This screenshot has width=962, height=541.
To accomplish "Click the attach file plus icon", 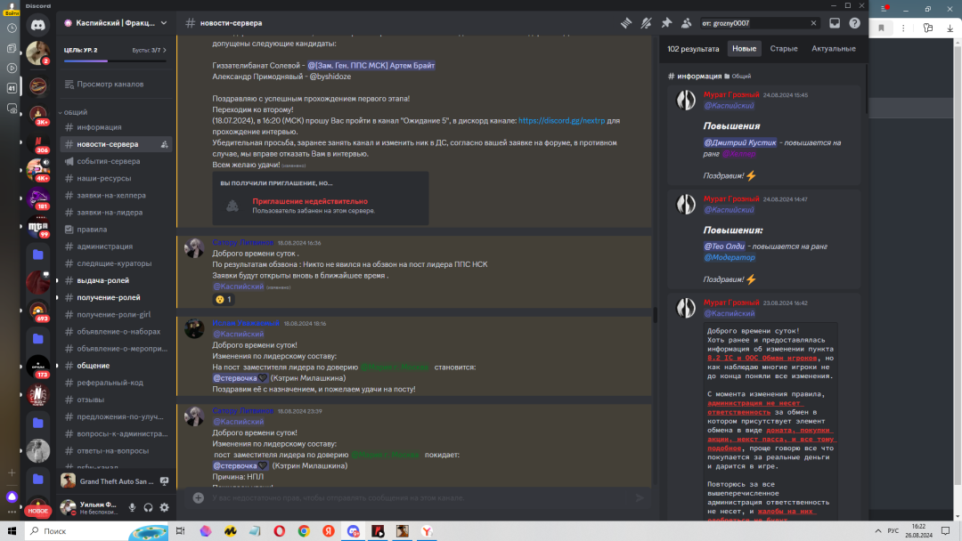I will coord(198,497).
